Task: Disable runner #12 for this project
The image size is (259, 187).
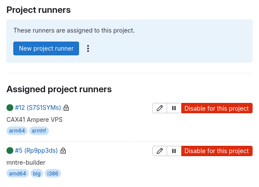Action: [x=217, y=108]
